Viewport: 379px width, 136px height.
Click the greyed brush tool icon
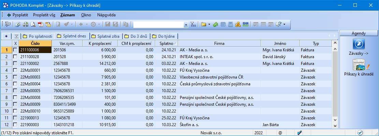[x=67, y=24]
